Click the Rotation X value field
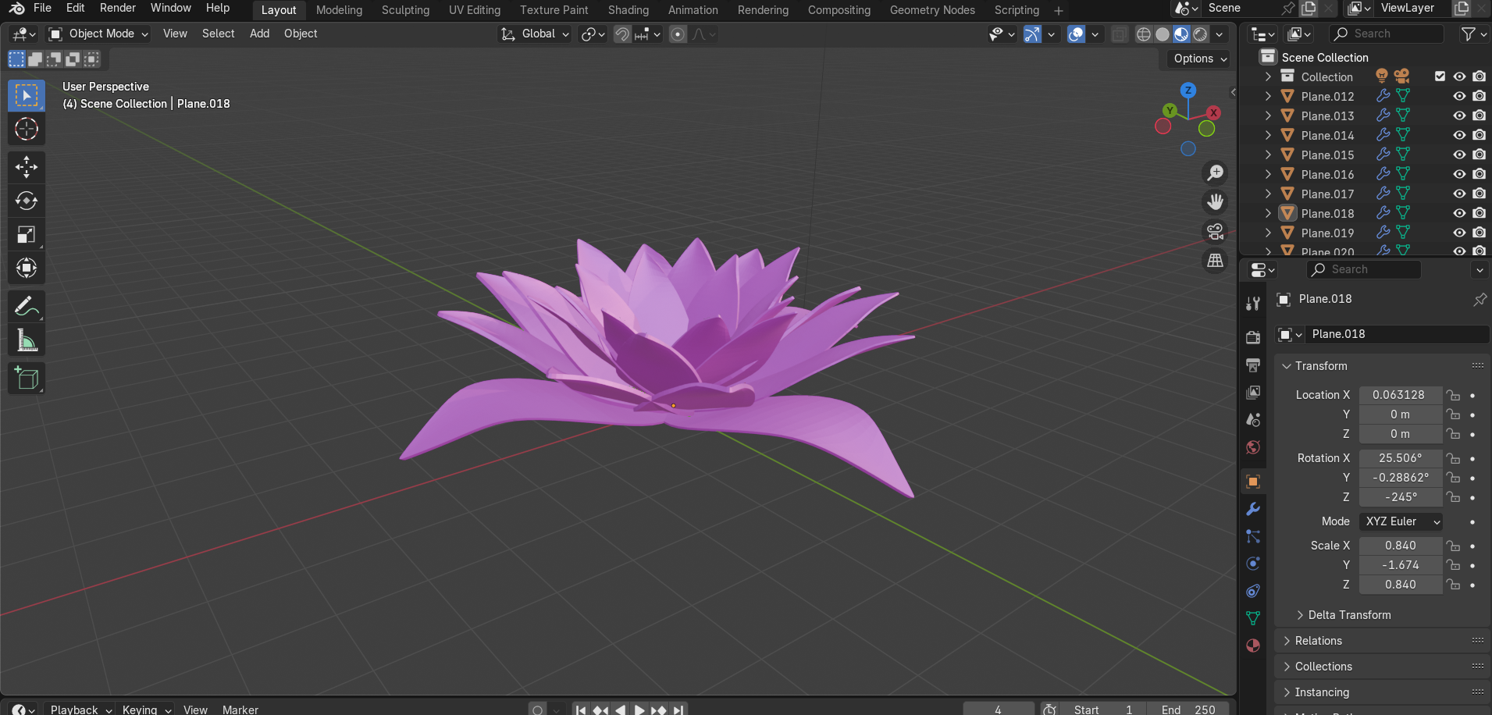The height and width of the screenshot is (715, 1492). click(x=1400, y=458)
